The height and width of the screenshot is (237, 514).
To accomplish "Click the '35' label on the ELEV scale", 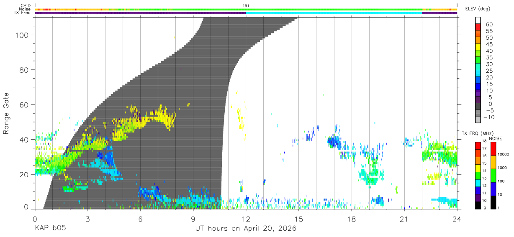I will click(x=489, y=58).
